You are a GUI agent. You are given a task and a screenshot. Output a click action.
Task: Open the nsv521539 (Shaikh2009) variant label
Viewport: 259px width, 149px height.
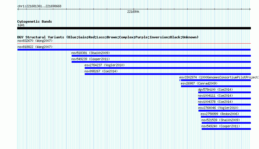[x=221, y=120]
